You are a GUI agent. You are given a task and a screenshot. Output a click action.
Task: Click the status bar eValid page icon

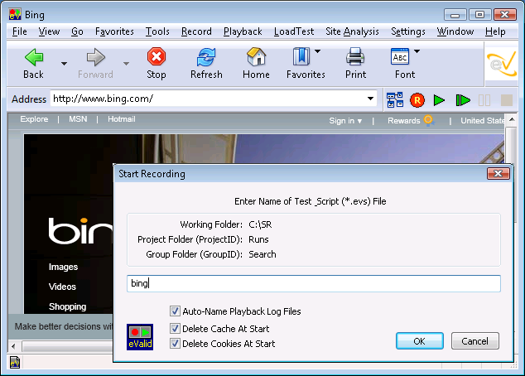coord(15,362)
